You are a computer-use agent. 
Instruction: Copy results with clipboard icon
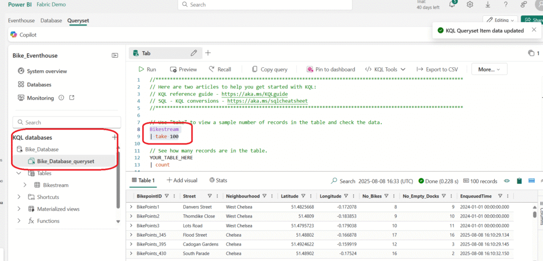(519, 181)
